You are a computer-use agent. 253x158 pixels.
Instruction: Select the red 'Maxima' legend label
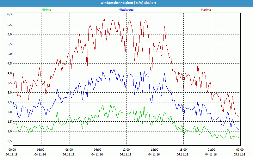tap(206, 10)
